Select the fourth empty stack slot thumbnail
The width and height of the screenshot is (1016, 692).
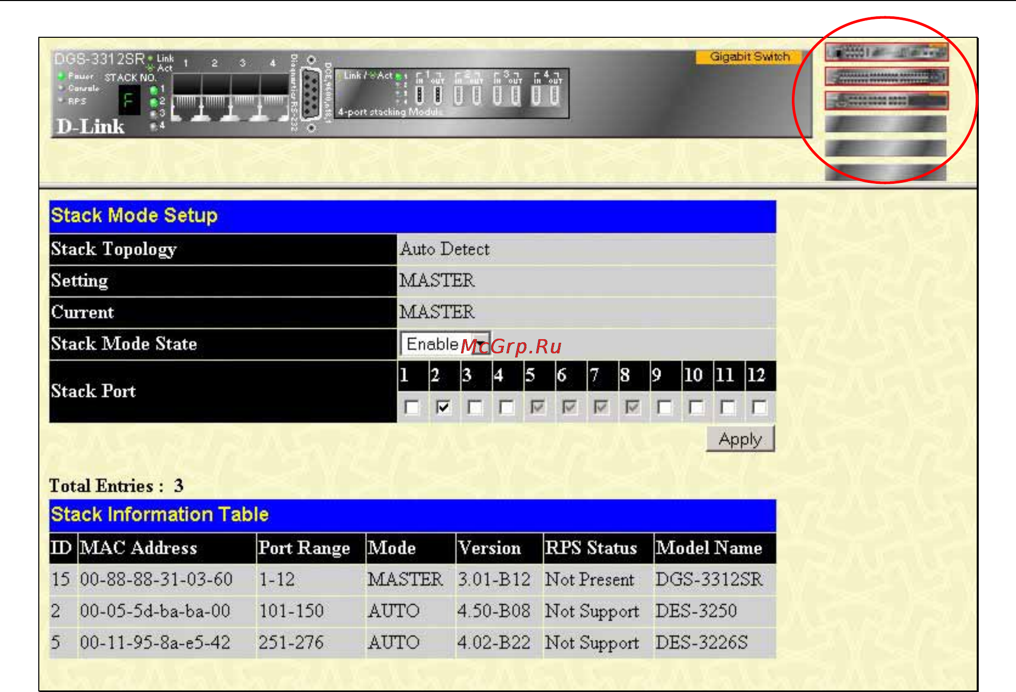pos(886,124)
